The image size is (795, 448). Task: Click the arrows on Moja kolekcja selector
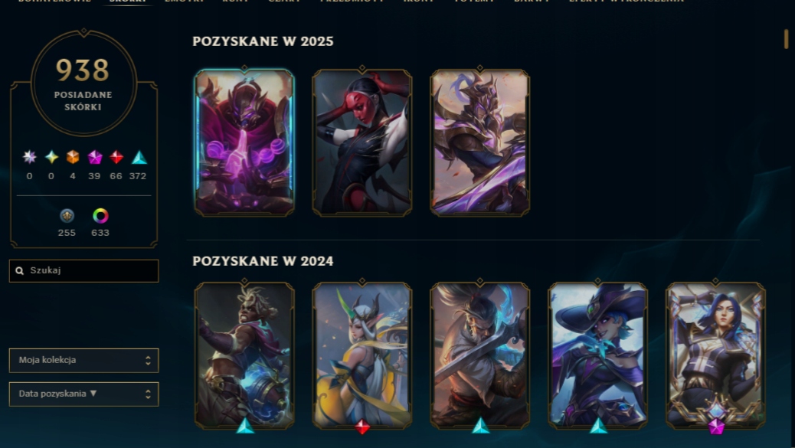(148, 361)
